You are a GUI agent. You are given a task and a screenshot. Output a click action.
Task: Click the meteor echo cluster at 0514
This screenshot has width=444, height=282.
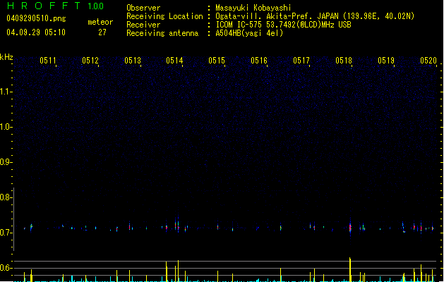tap(177, 226)
